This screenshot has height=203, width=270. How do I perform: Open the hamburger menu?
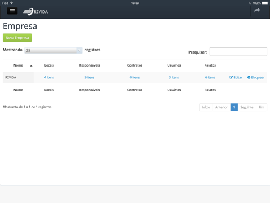pyautogui.click(x=12, y=11)
